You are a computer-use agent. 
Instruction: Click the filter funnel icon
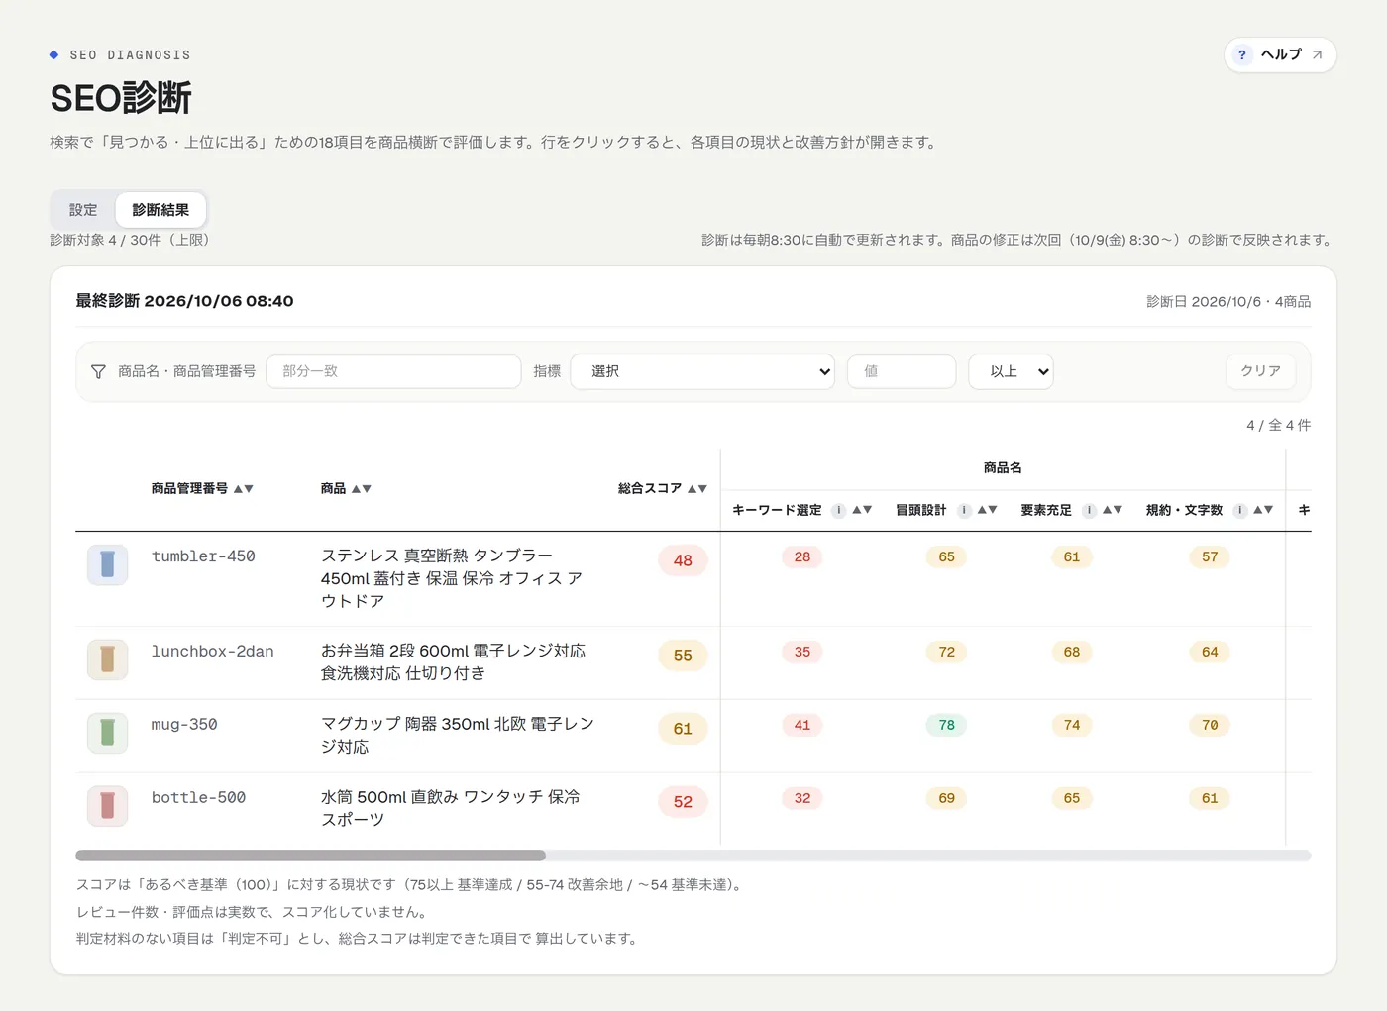tap(98, 371)
